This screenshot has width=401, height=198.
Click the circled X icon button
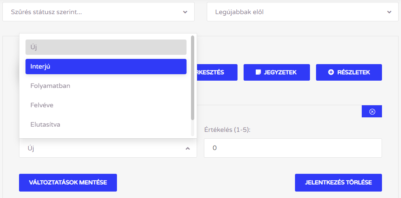coord(372,112)
